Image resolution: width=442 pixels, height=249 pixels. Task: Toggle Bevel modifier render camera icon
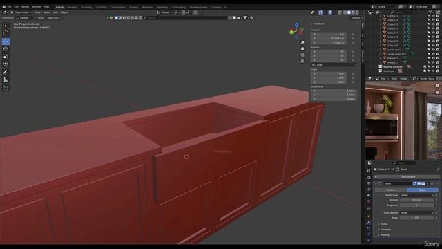tap(423, 184)
